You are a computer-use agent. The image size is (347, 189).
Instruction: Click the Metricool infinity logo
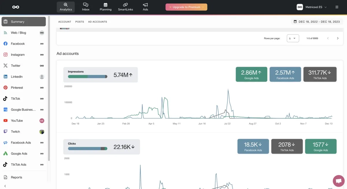coord(16,7)
